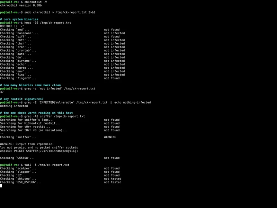Click the "Checking `chkutmp'..." line
The image size is (277, 208).
pyautogui.click(x=18, y=179)
